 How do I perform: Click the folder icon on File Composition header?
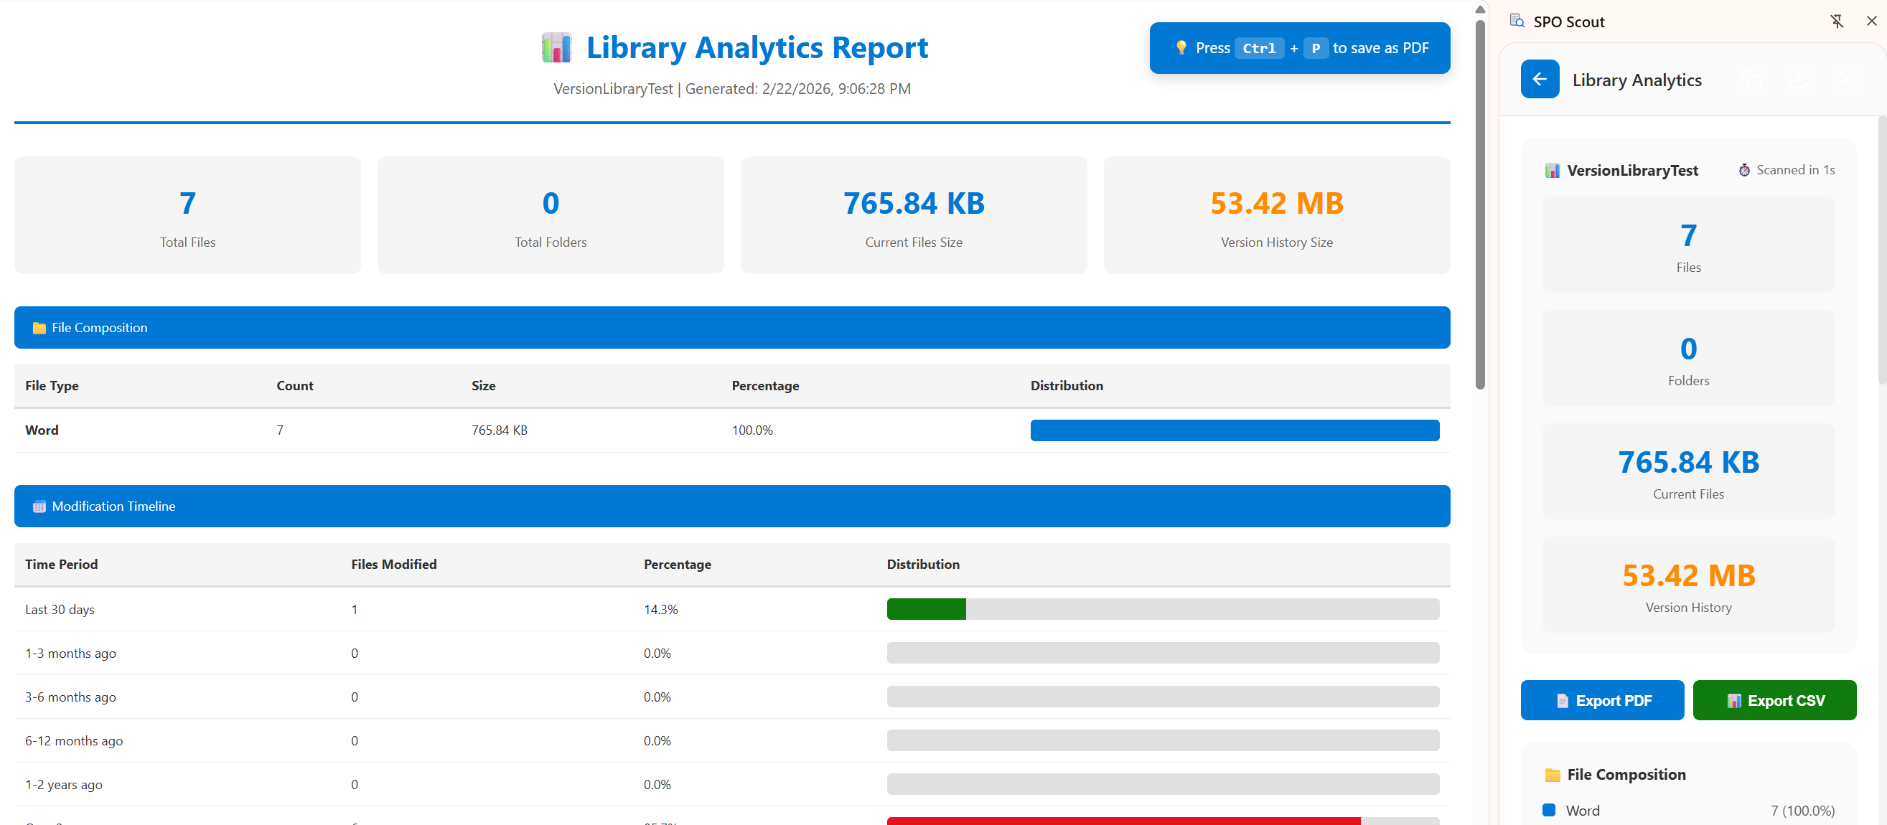(39, 327)
